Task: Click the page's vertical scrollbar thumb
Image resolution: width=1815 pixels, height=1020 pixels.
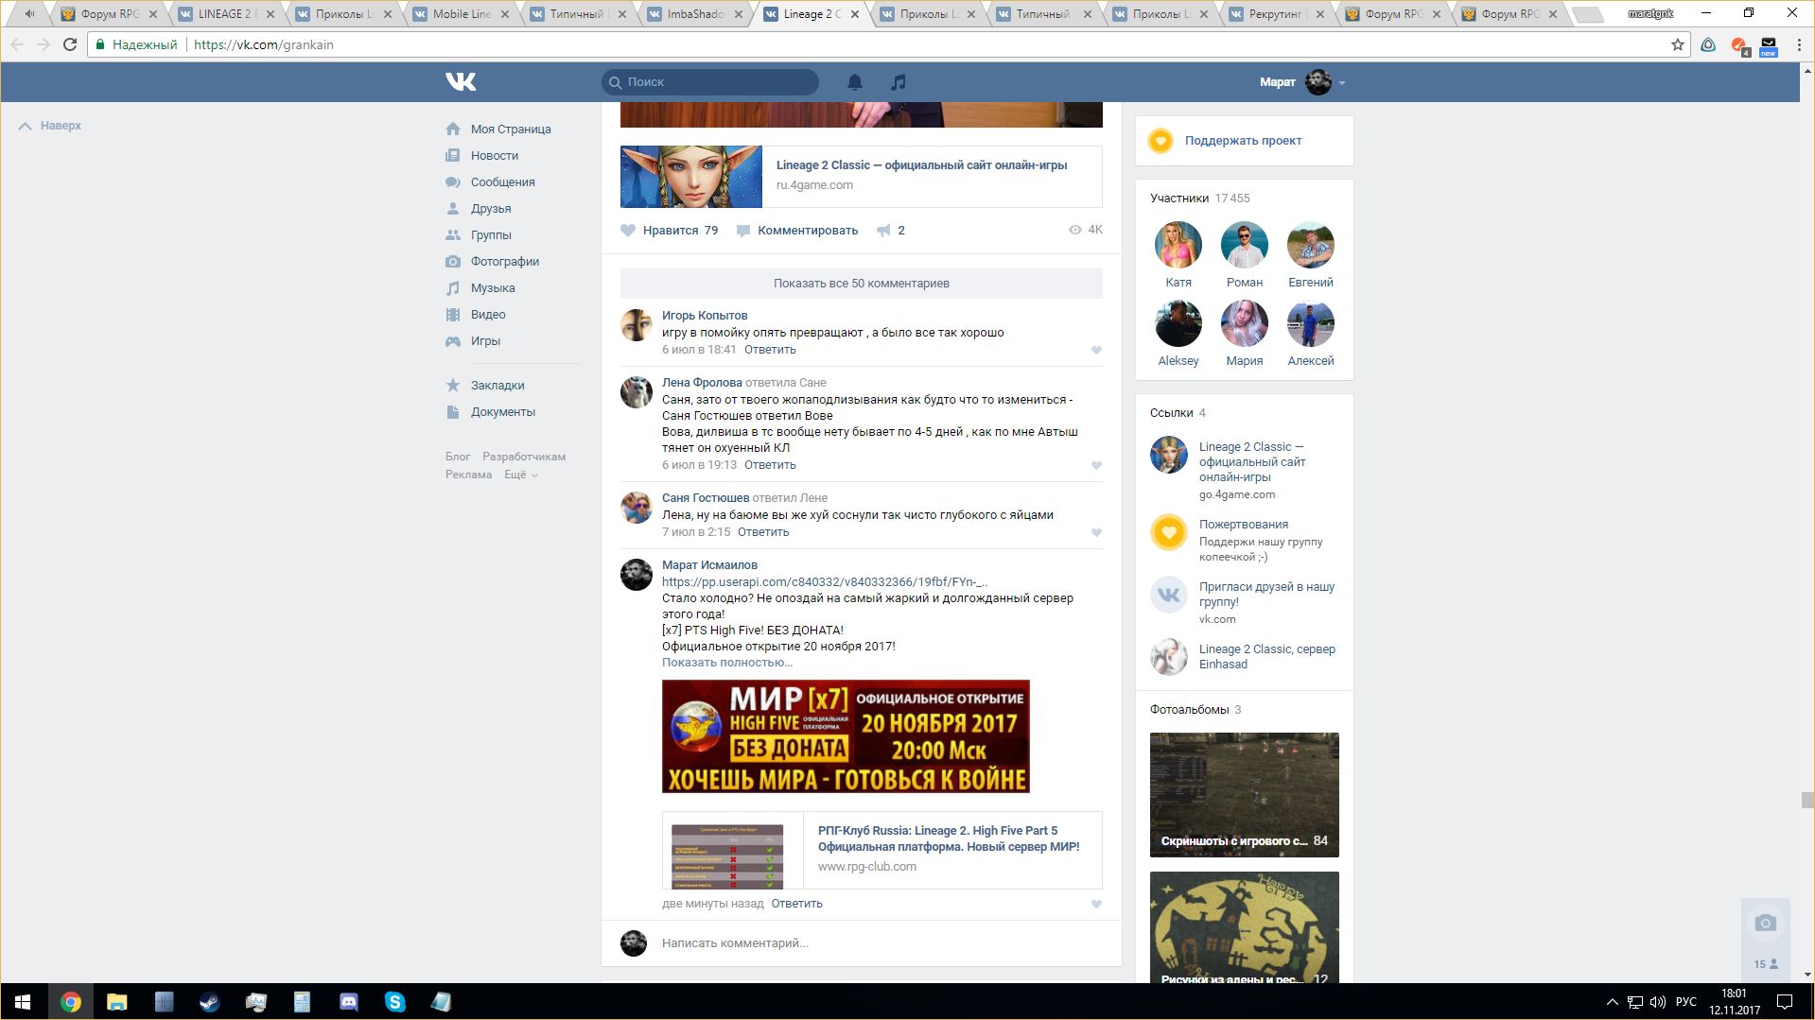Action: [x=1807, y=800]
